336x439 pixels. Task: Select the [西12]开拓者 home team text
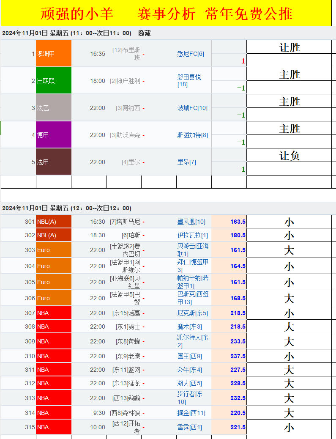click(x=126, y=427)
